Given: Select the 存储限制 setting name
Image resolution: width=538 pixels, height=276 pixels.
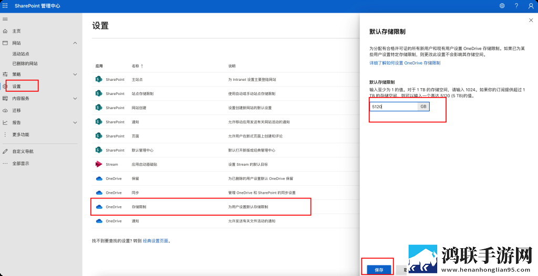Looking at the screenshot, I should [x=139, y=207].
